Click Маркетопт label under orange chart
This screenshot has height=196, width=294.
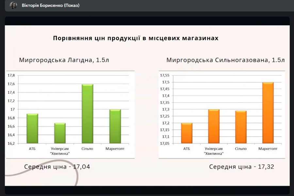(x=268, y=149)
